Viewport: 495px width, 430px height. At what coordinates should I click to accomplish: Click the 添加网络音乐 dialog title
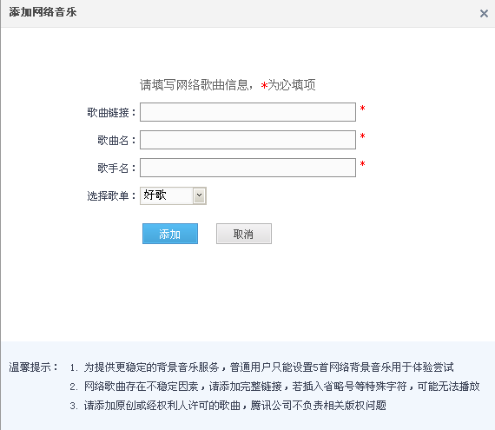tap(43, 12)
